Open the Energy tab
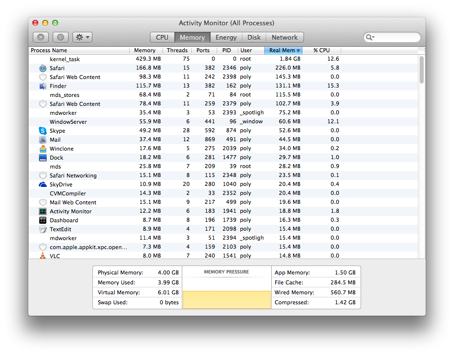This screenshot has height=355, width=454. point(226,37)
